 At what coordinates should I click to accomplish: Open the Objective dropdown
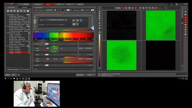pos(55,20)
